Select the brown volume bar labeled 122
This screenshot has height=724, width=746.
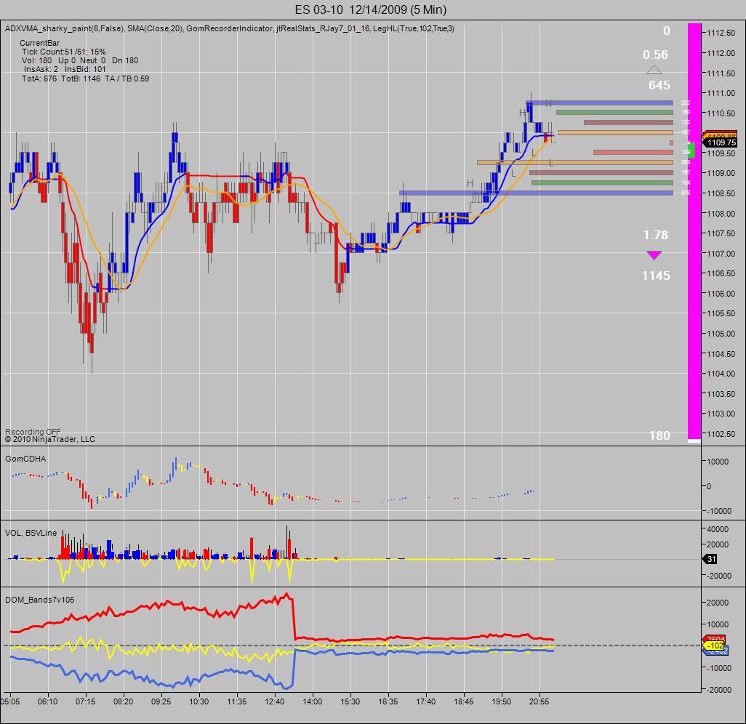[x=628, y=123]
